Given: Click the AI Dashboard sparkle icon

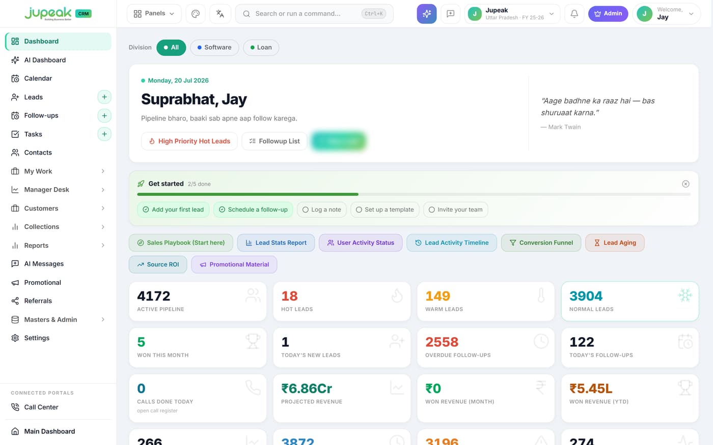Looking at the screenshot, I should (x=15, y=60).
